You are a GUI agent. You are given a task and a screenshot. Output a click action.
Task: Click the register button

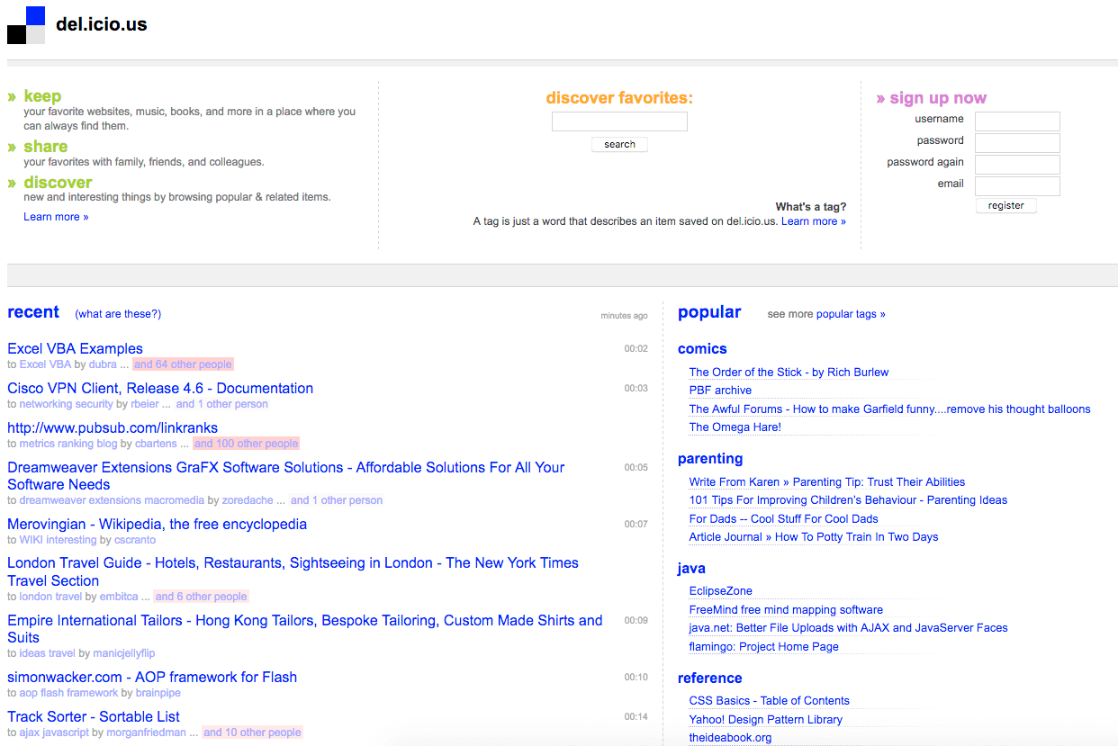pos(1006,206)
